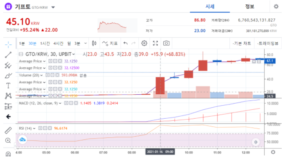Click the 2021-01-16 09:00 time axis marker
287x163 pixels.
[160, 152]
